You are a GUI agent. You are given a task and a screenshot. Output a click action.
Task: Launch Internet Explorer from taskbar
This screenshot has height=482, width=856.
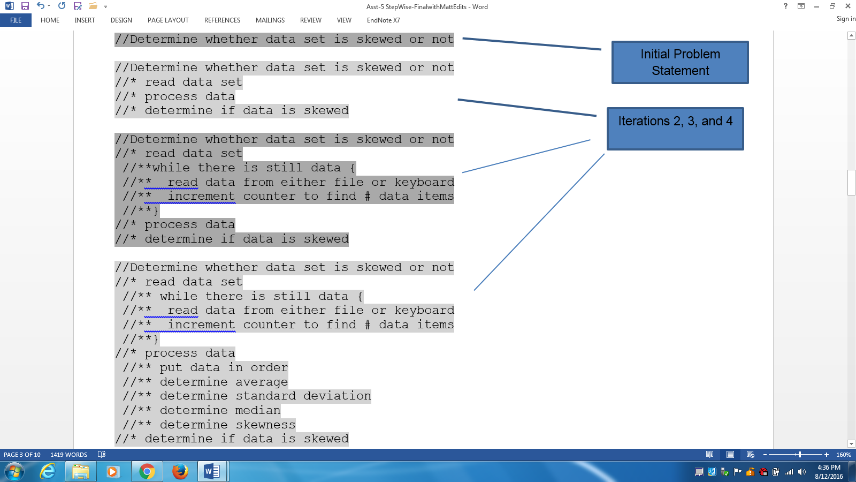coord(48,472)
